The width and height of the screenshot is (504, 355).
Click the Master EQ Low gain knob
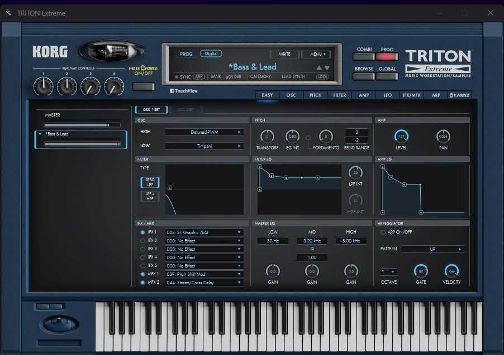[273, 271]
